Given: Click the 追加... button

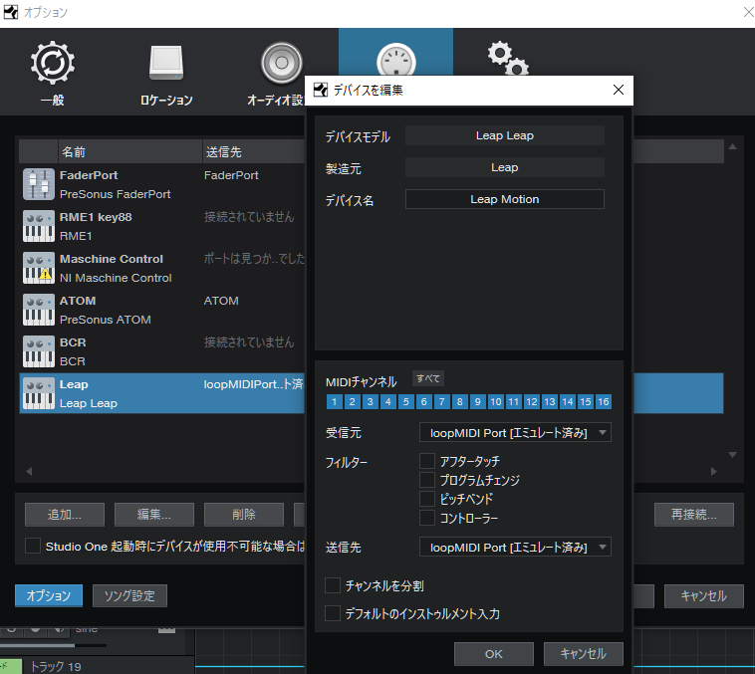Looking at the screenshot, I should [65, 514].
